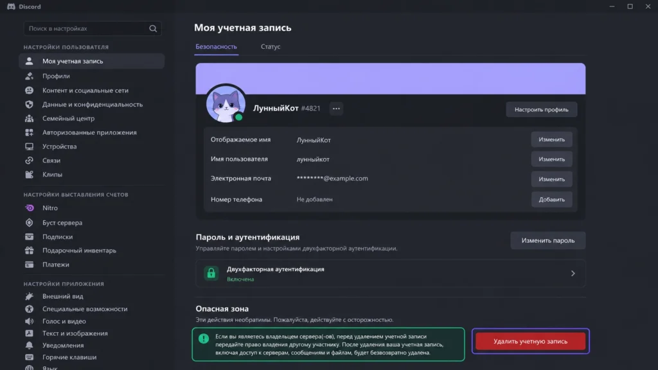Screen dimensions: 658x370
Task: Click the masked example.com email text
Action: pos(332,179)
